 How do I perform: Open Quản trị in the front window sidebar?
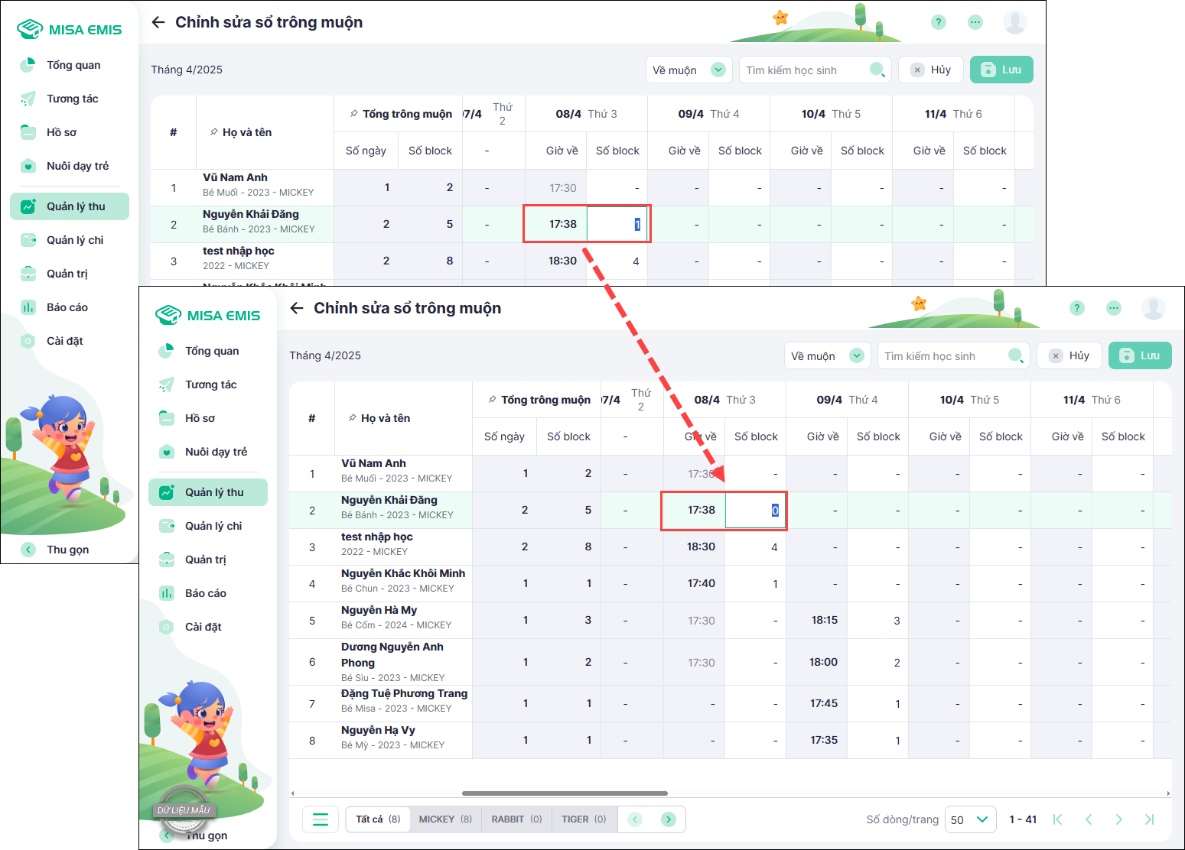[x=207, y=560]
